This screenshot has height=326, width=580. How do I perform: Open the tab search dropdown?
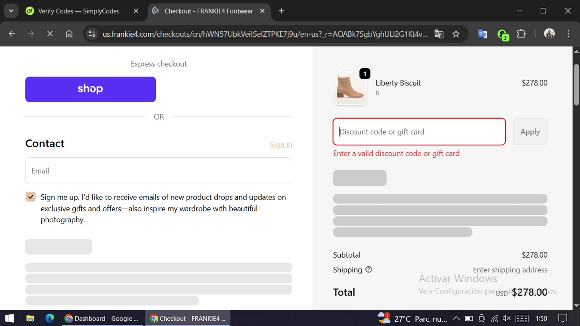pyautogui.click(x=11, y=11)
